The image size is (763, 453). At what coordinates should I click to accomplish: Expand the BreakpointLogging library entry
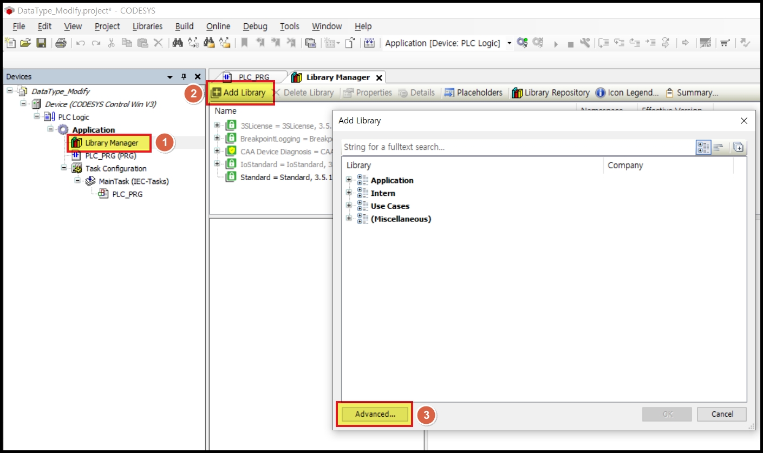coord(217,139)
